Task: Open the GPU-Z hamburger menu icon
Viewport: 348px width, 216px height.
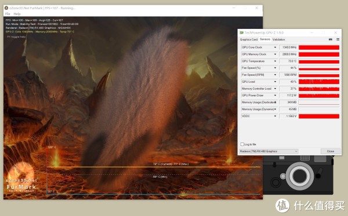Action: tap(338, 39)
